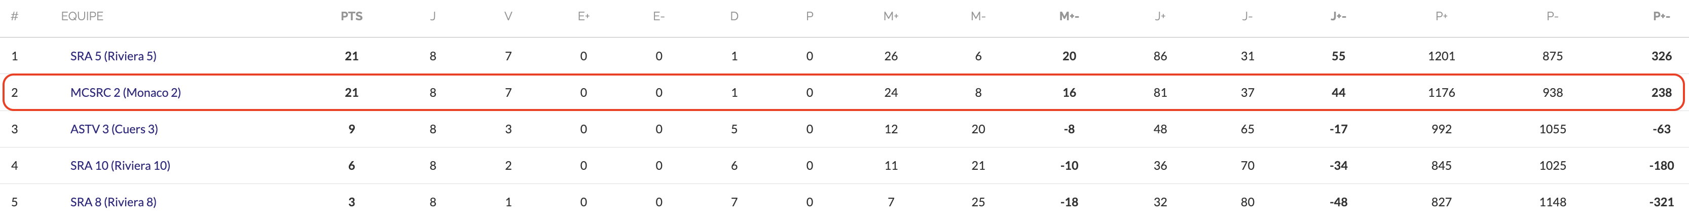Click the PTS column header
Viewport: 1689px width, 220px height.
pyautogui.click(x=351, y=16)
